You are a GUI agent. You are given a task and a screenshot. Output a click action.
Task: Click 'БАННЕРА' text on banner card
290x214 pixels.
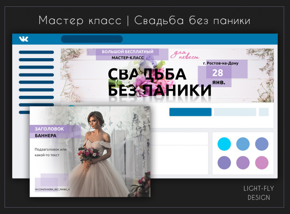point(46,135)
